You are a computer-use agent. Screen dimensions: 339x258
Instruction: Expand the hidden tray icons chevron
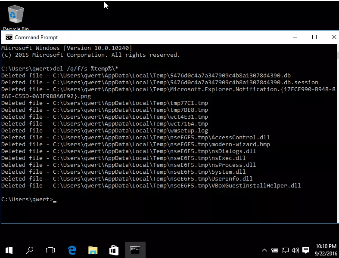[x=264, y=250]
